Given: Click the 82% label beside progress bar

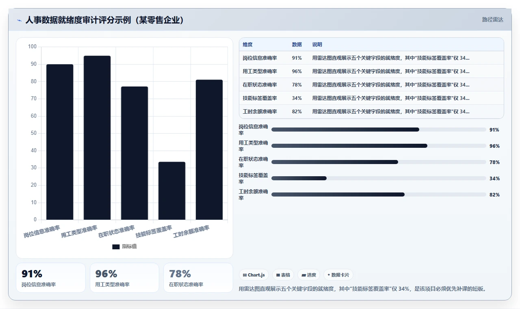Looking at the screenshot, I should click(x=494, y=195).
